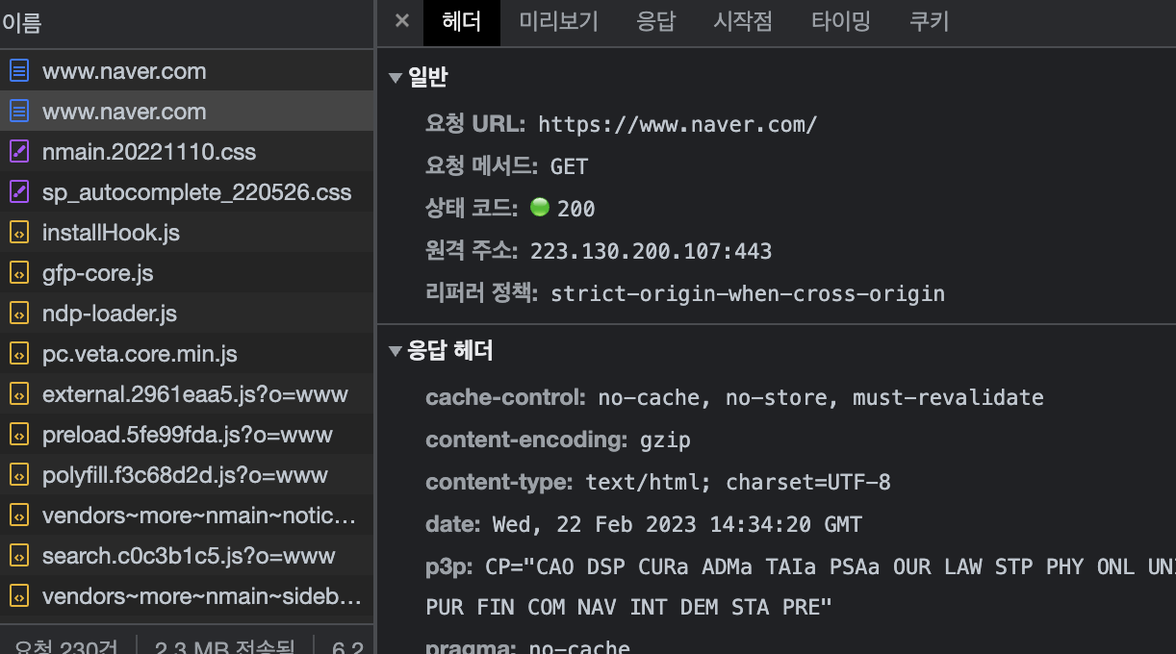The image size is (1176, 654).
Task: Select gfp-core.js request
Action: tap(187, 273)
